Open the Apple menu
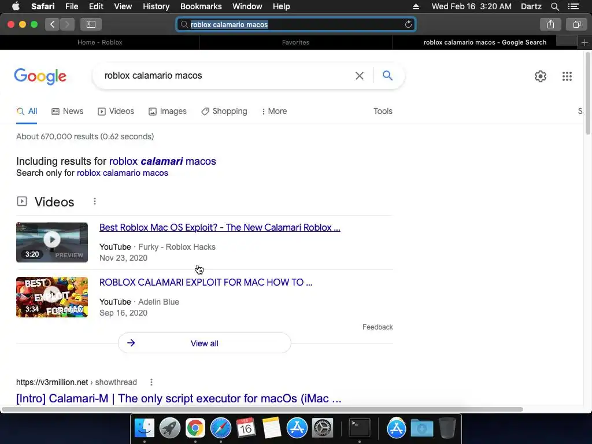The image size is (592, 444). pyautogui.click(x=16, y=6)
